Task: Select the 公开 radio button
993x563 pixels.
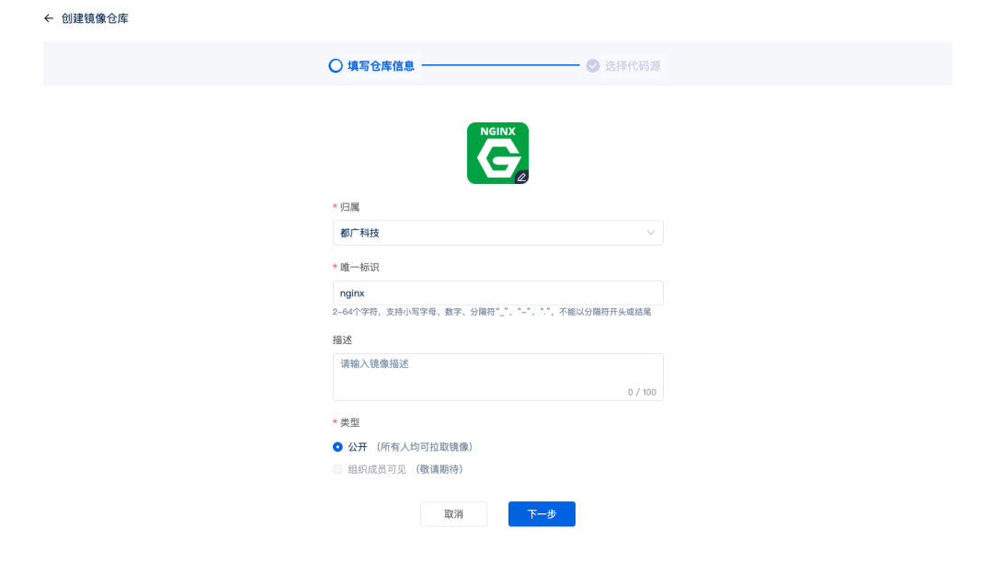Action: coord(337,447)
